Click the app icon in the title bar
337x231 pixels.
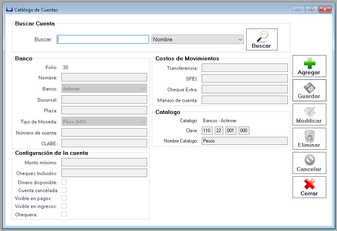coord(9,10)
